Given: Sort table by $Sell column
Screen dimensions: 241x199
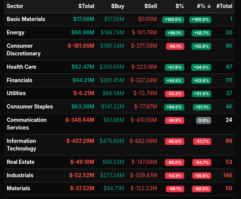Looking at the screenshot, I should (150, 6).
